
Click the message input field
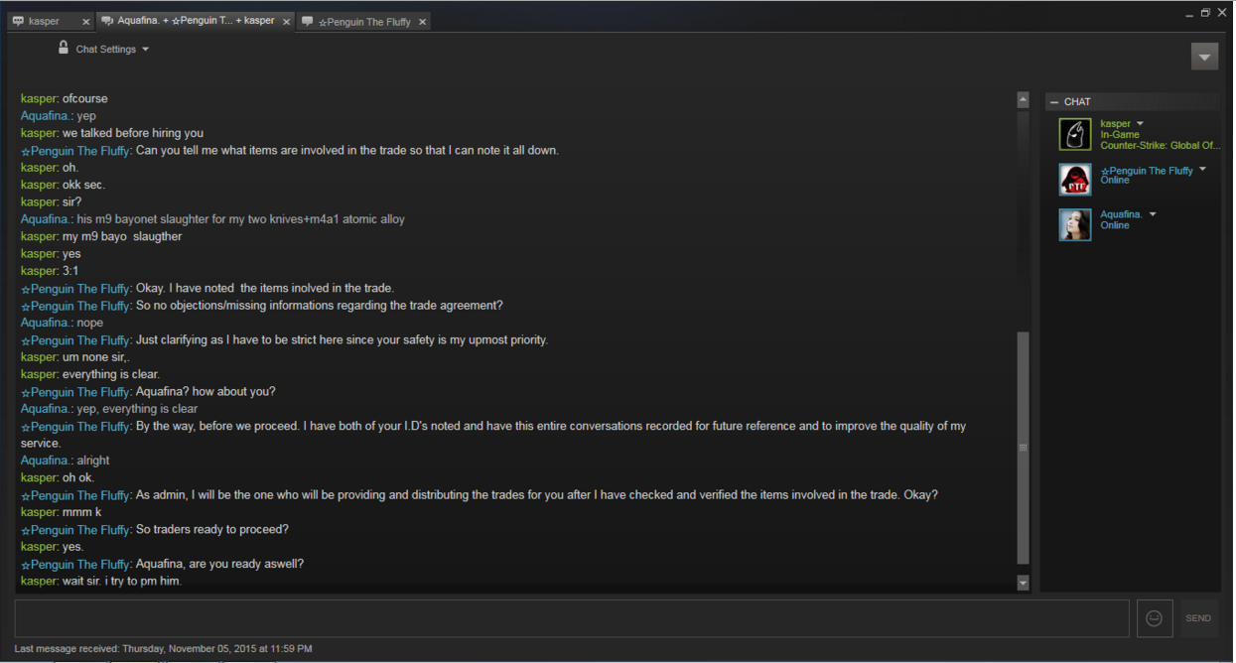(x=571, y=618)
